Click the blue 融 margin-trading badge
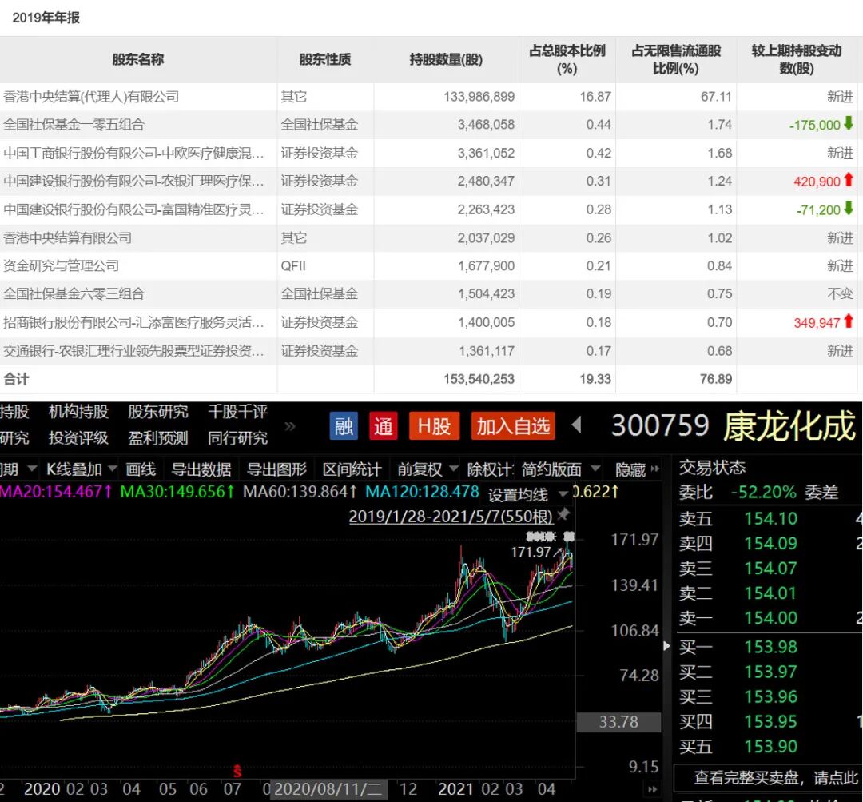This screenshot has height=802, width=863. pos(344,425)
